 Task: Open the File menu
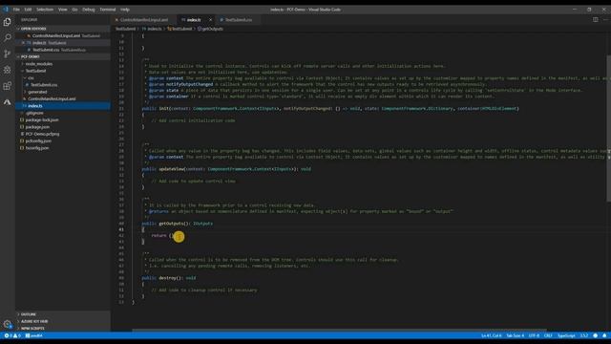pyautogui.click(x=16, y=10)
